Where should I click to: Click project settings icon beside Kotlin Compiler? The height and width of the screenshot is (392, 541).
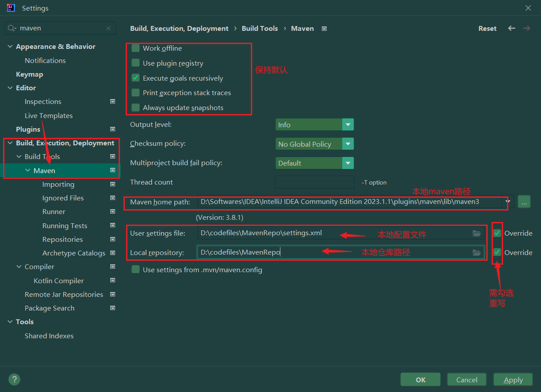coord(112,281)
